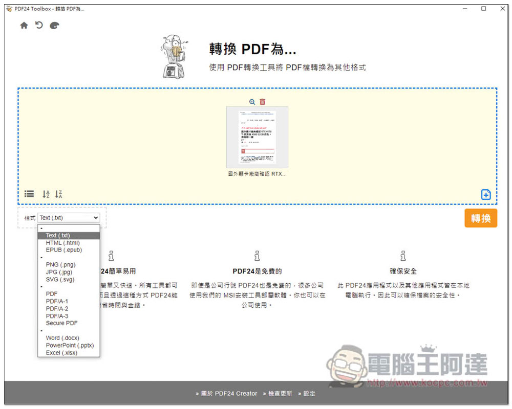Choose Excel (.xlsx) in dropdown list
Screen dimensions: 512x409
[61, 353]
